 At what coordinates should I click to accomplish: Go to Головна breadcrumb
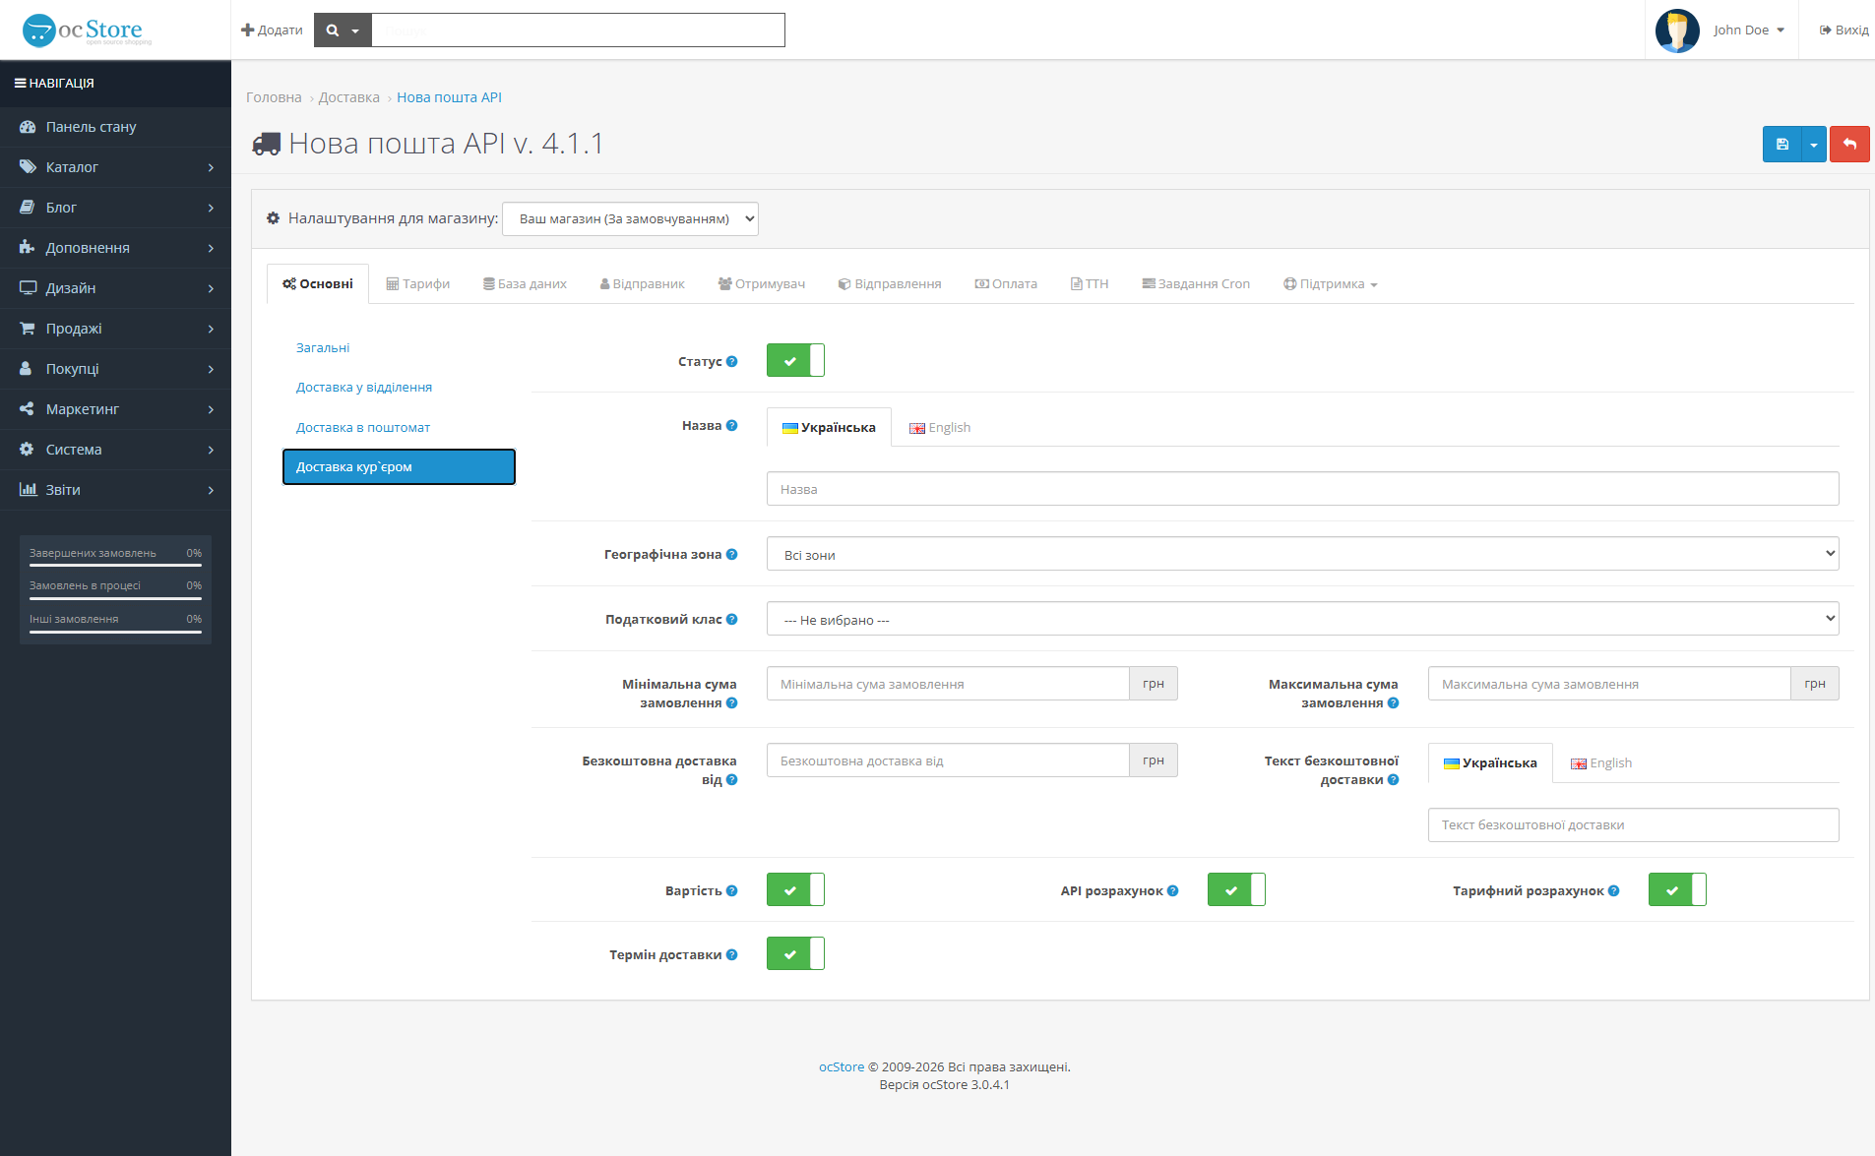(274, 97)
